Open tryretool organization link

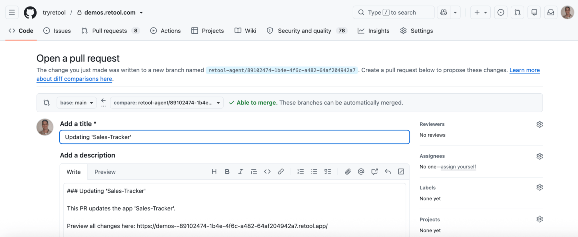(54, 13)
